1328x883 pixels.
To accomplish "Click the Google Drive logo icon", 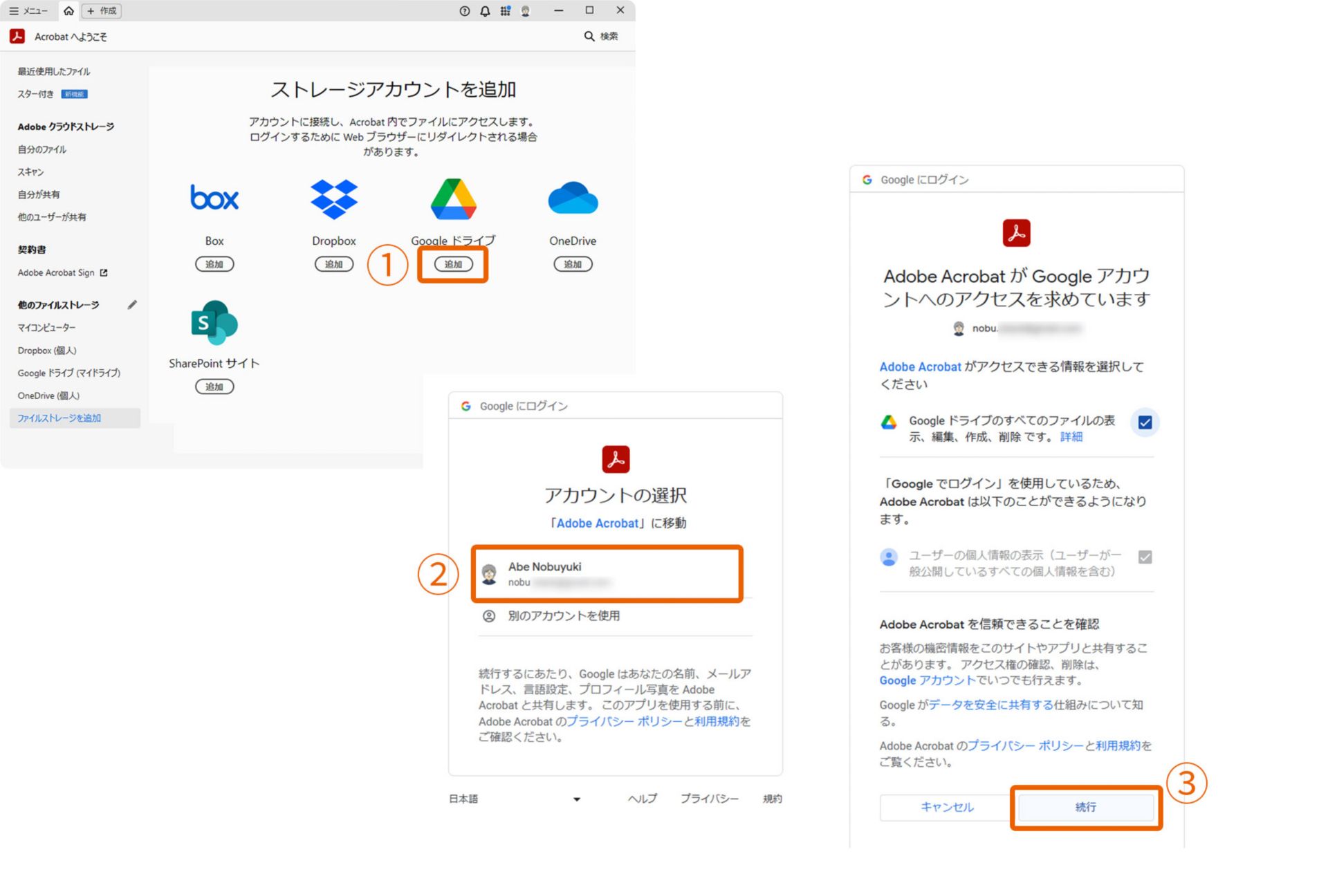I will pyautogui.click(x=454, y=198).
